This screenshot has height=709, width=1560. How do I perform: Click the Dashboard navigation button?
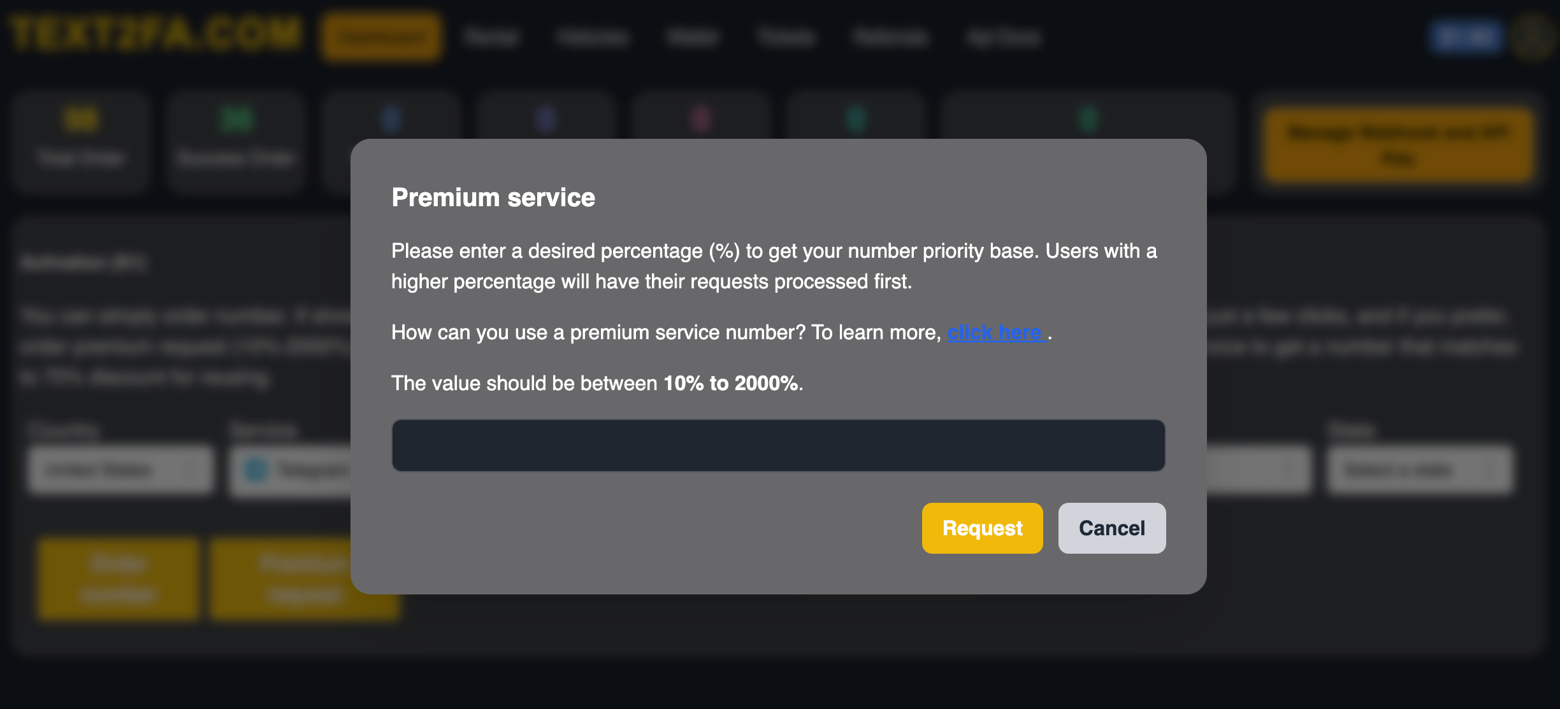pyautogui.click(x=380, y=36)
